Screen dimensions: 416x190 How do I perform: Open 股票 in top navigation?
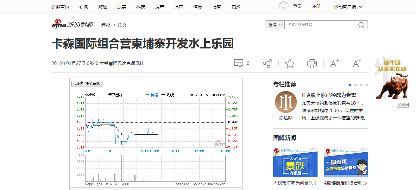point(122,7)
